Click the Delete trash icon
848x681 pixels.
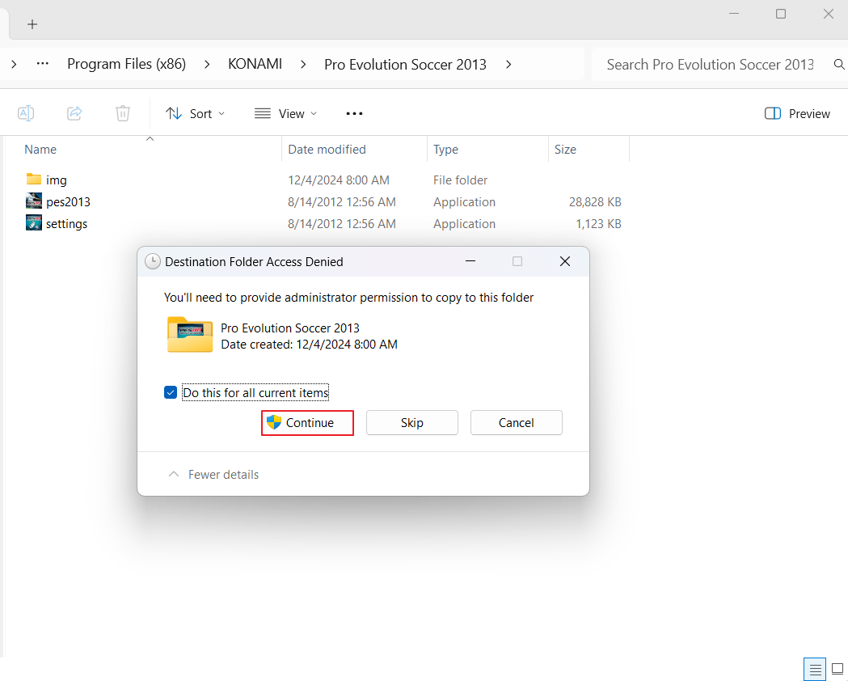coord(123,113)
